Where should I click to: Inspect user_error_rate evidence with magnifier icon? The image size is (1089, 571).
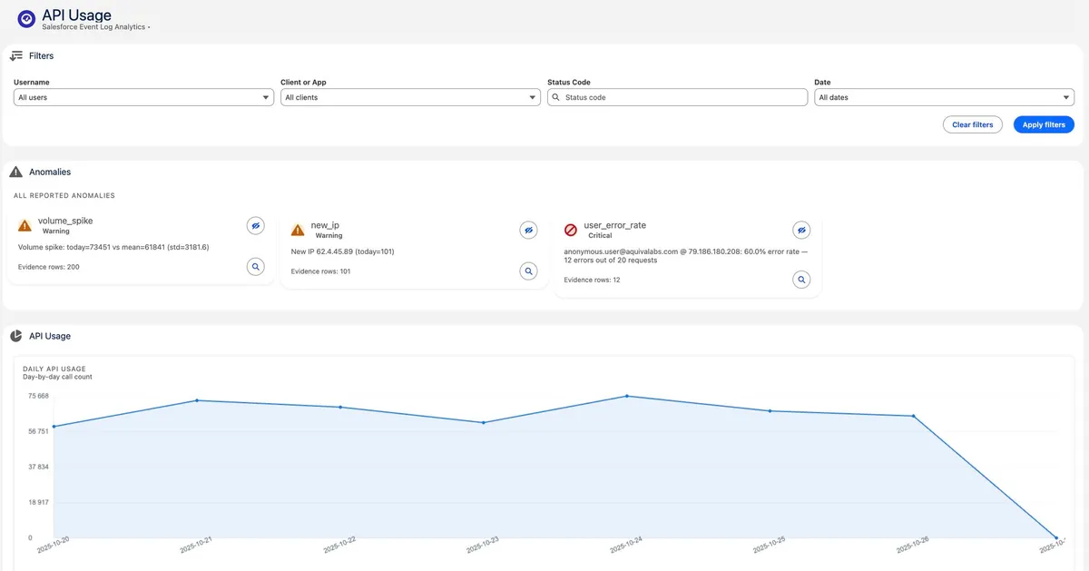[x=801, y=280]
